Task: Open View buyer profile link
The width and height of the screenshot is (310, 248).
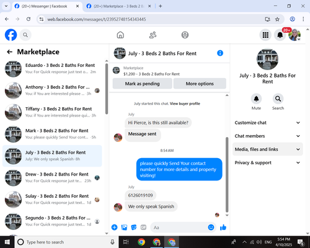Action: pyautogui.click(x=185, y=104)
